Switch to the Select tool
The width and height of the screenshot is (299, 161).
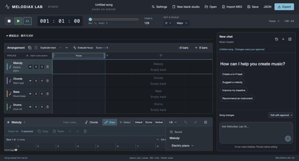point(125,123)
